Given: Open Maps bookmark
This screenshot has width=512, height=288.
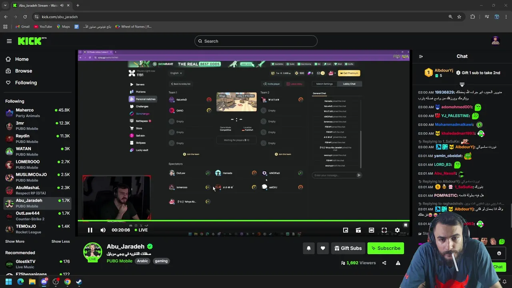Looking at the screenshot, I should (x=63, y=27).
